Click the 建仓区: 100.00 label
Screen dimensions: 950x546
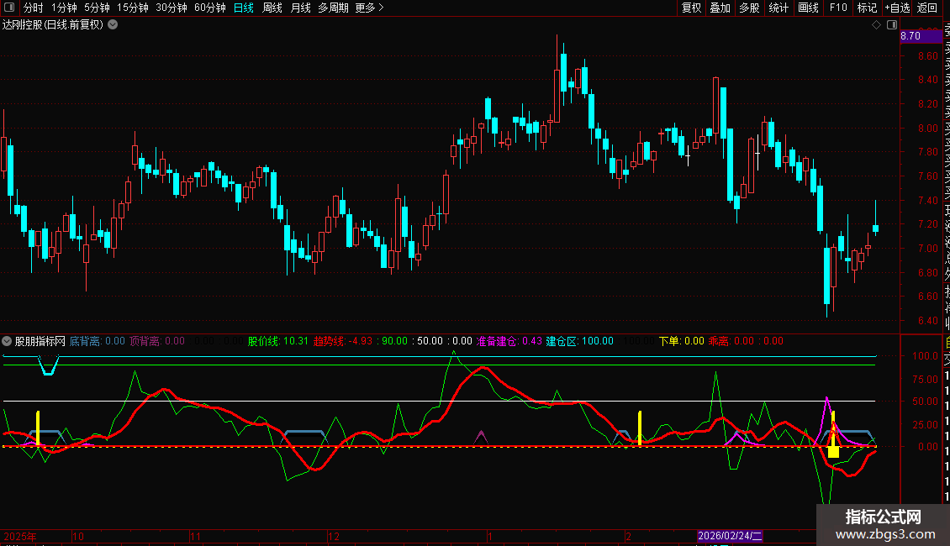[580, 341]
